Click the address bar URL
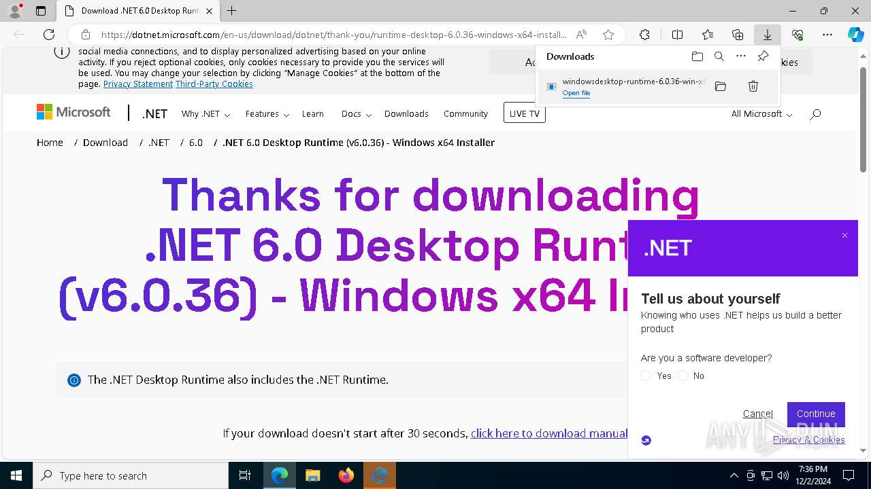This screenshot has height=489, width=871. click(333, 35)
